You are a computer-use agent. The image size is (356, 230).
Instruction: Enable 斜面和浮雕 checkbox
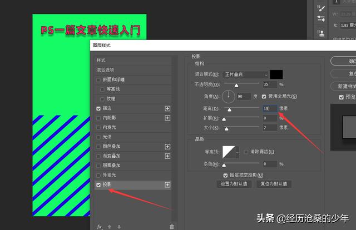coord(98,80)
